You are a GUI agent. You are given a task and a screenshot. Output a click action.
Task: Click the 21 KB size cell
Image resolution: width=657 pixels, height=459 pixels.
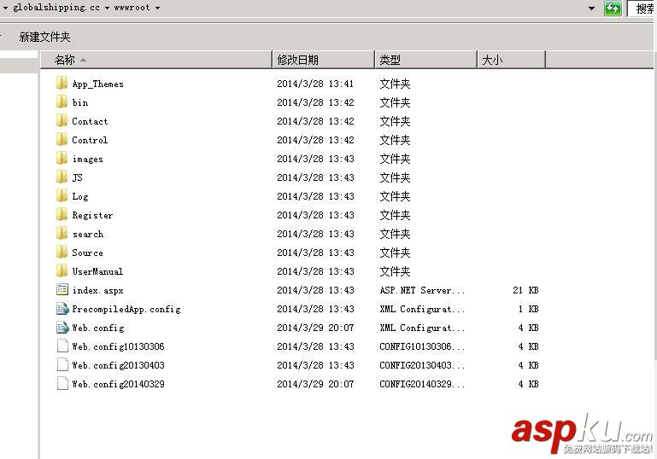[525, 290]
